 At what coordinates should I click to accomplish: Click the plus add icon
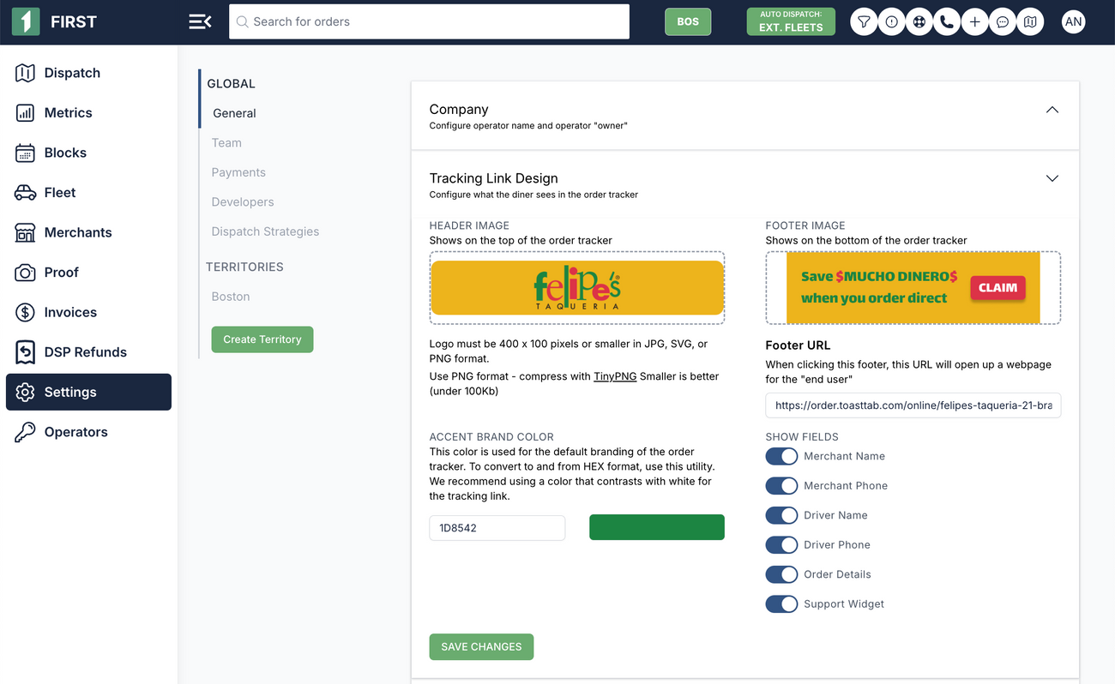975,21
